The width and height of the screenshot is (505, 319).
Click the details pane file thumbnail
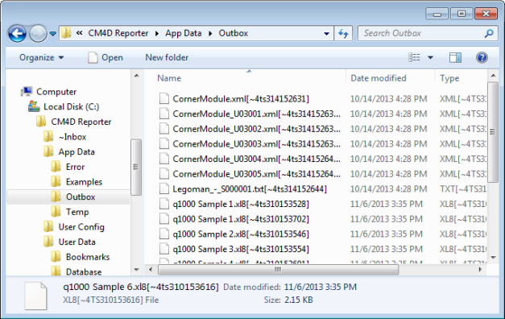[x=35, y=296]
